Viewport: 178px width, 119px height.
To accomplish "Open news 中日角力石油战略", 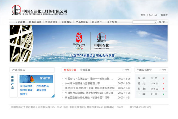I will (89, 93).
